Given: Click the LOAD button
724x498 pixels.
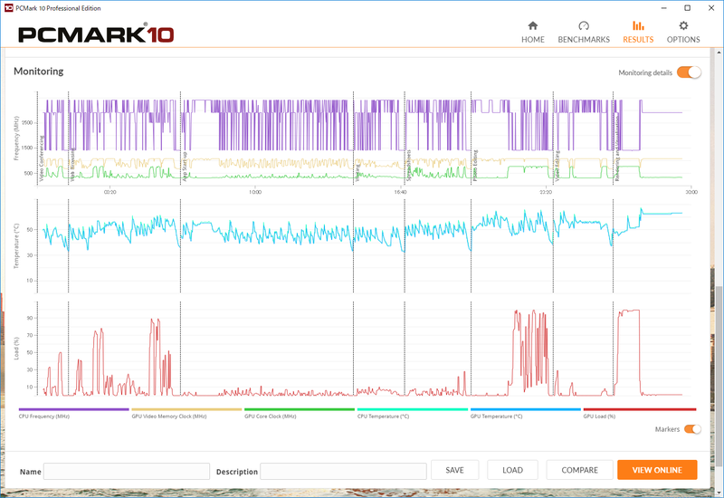Looking at the screenshot, I should 512,470.
